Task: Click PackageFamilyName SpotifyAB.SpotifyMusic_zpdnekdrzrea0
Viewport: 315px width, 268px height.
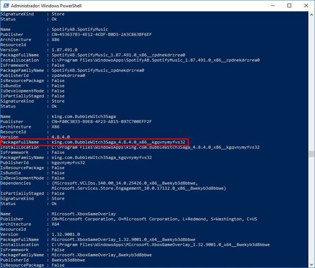Action: 98,70
